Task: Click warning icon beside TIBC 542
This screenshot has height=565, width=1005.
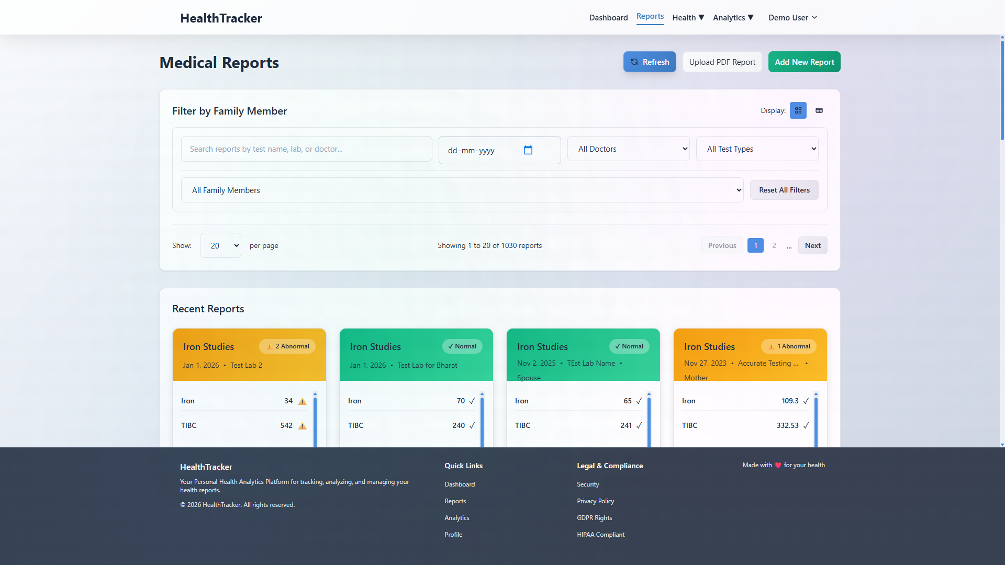Action: pyautogui.click(x=302, y=426)
